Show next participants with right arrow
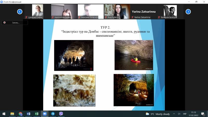The height and width of the screenshot is (117, 208). click(x=188, y=12)
